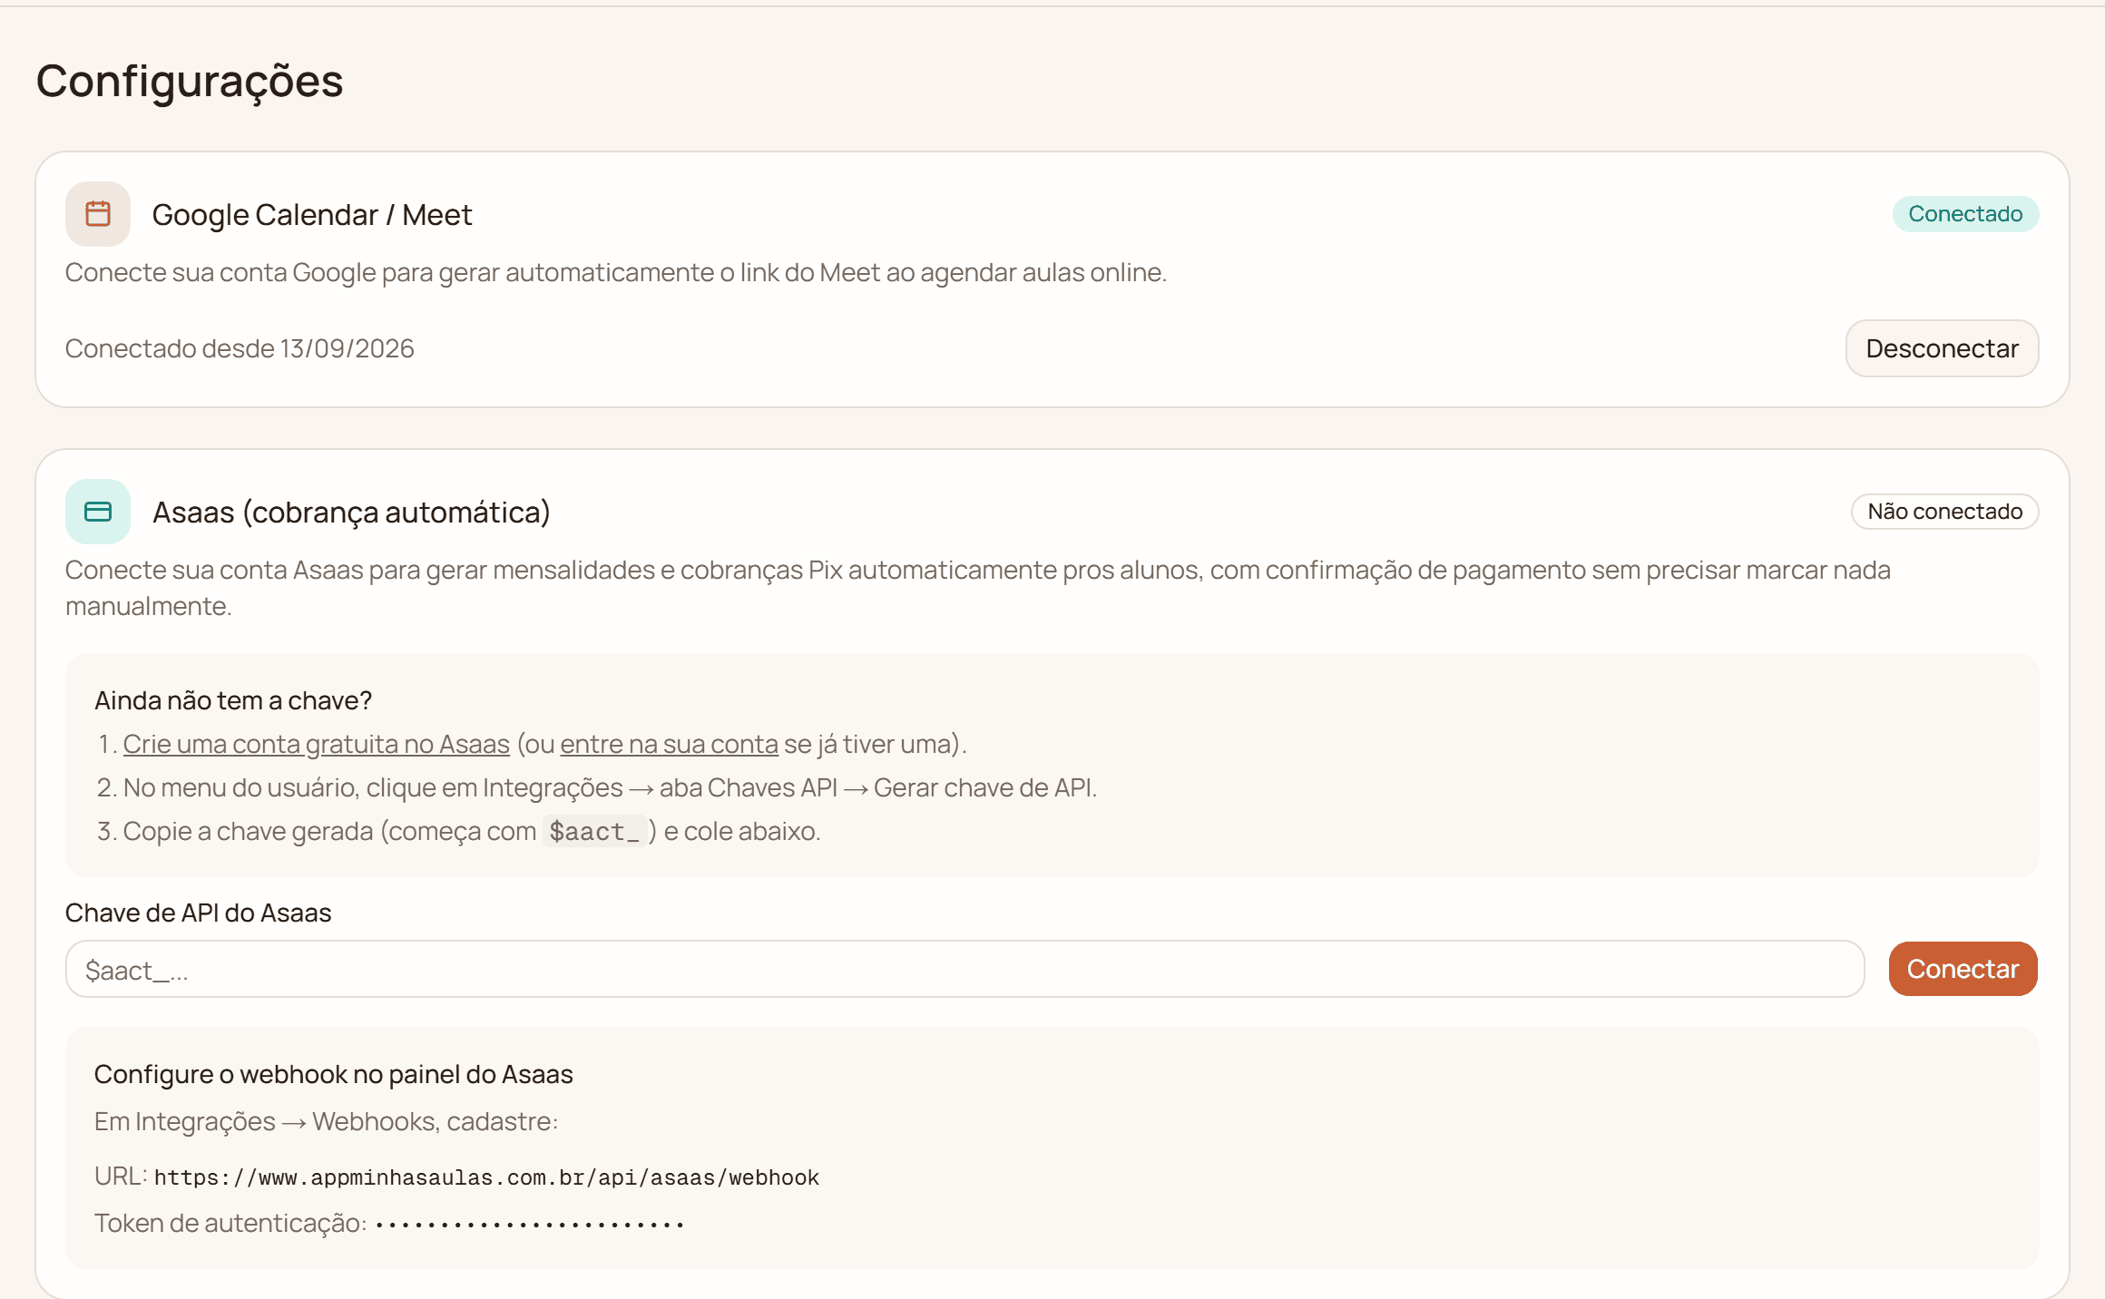Open the 'Crie uma conta gratuita no Asaas' link
Viewport: 2105px width, 1299px height.
point(316,744)
